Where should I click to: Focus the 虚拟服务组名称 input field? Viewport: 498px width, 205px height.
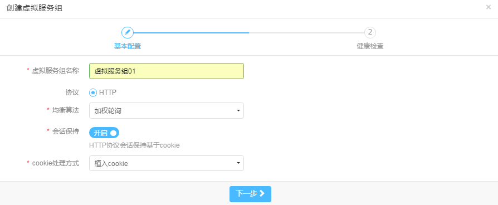coord(167,71)
